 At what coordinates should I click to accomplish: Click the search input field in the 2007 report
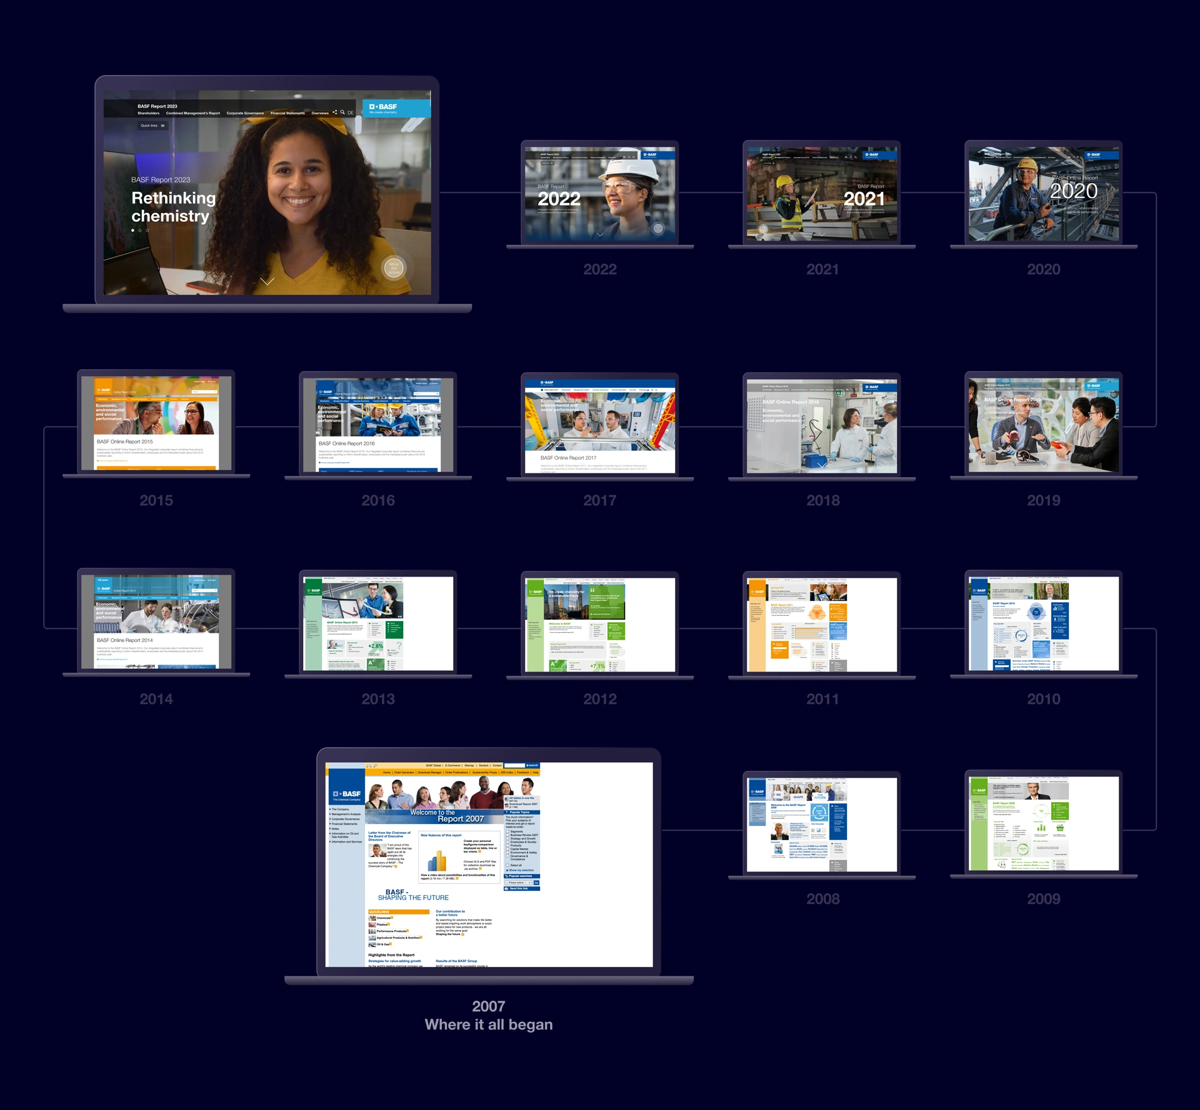click(515, 765)
